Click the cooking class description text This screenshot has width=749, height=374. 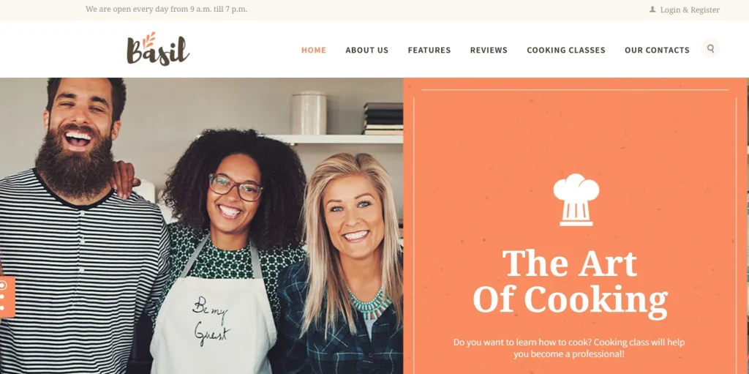[x=569, y=348]
